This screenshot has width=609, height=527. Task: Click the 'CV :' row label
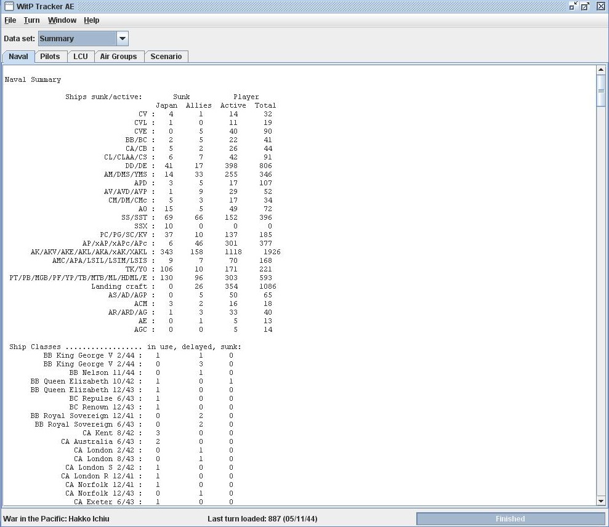pyautogui.click(x=147, y=114)
